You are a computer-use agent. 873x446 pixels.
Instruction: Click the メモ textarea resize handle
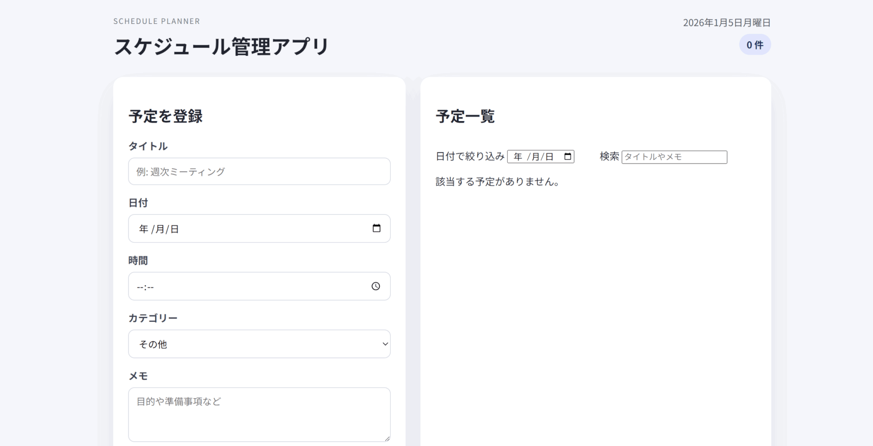[387, 438]
